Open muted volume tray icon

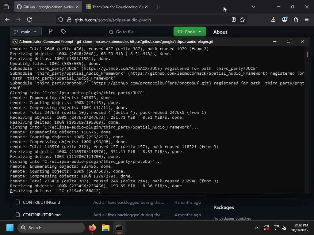tap(284, 228)
